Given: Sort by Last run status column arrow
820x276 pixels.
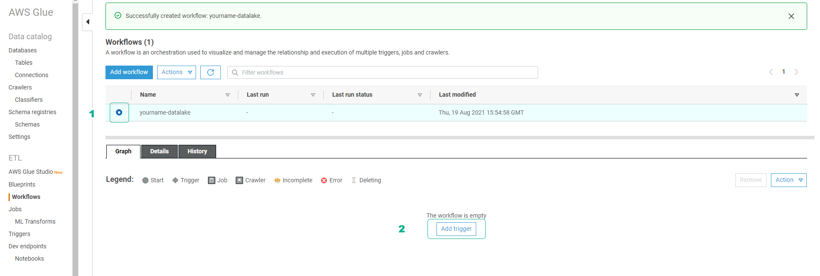Looking at the screenshot, I should 420,95.
